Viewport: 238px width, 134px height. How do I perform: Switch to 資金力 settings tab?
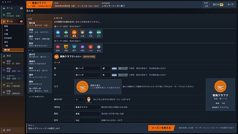(x=40, y=63)
